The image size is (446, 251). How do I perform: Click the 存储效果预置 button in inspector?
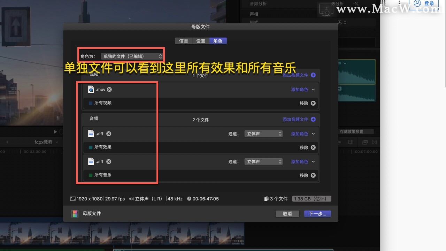click(356, 132)
